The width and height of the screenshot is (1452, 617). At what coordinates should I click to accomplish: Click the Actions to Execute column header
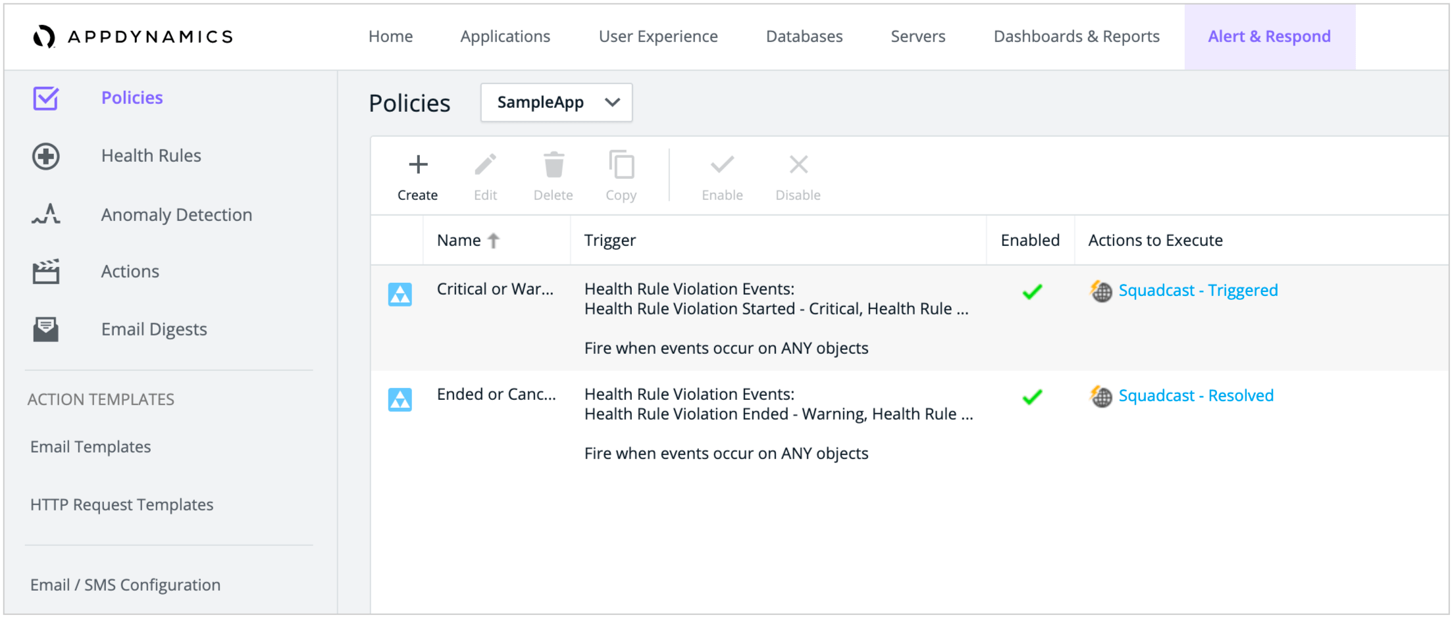[x=1155, y=240]
